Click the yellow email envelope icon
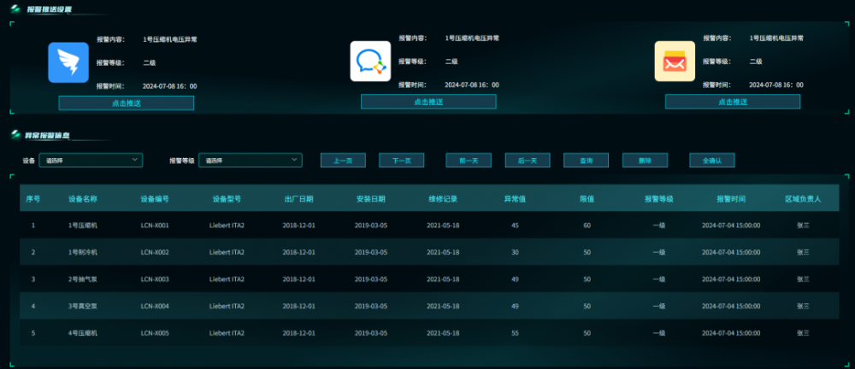The height and width of the screenshot is (369, 855). click(x=675, y=61)
